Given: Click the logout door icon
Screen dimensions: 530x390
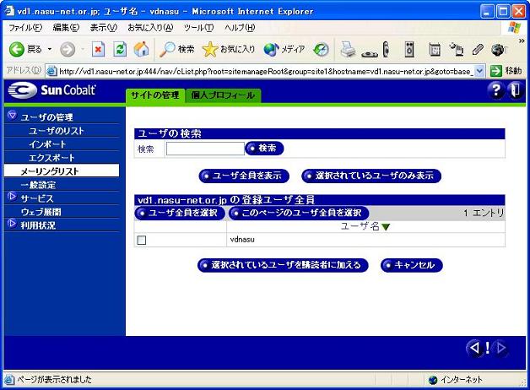Looking at the screenshot, I should 515,90.
